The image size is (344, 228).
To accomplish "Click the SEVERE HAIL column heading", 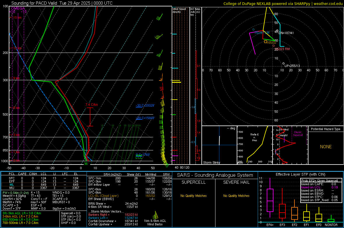I will 236,182.
